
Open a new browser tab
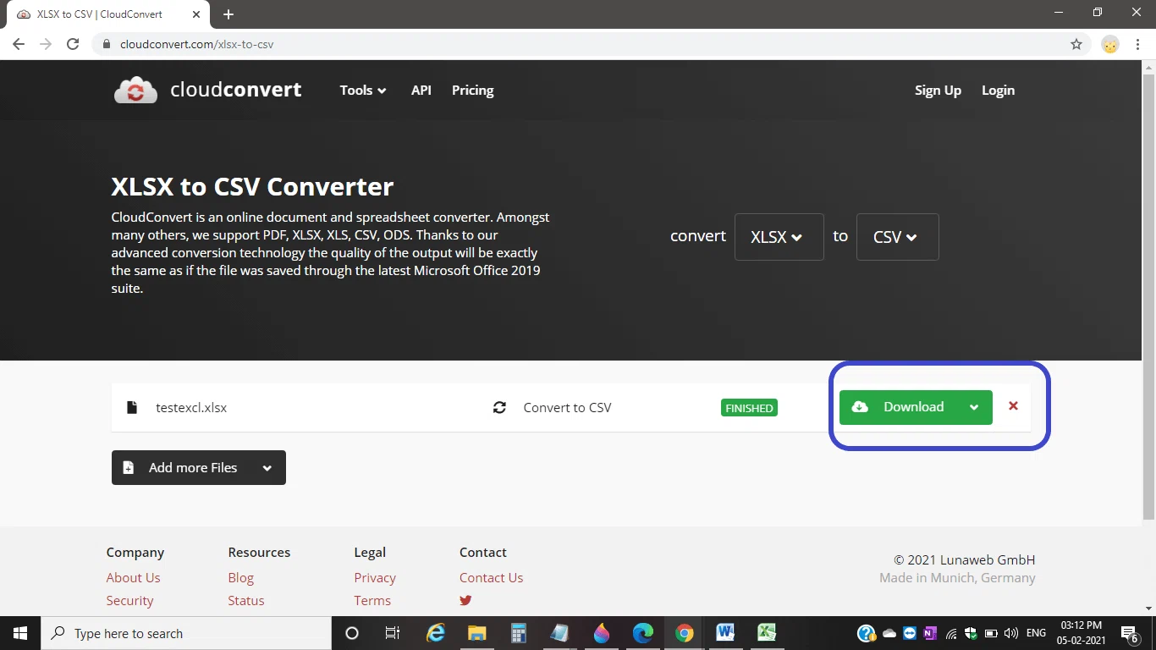[x=228, y=14]
